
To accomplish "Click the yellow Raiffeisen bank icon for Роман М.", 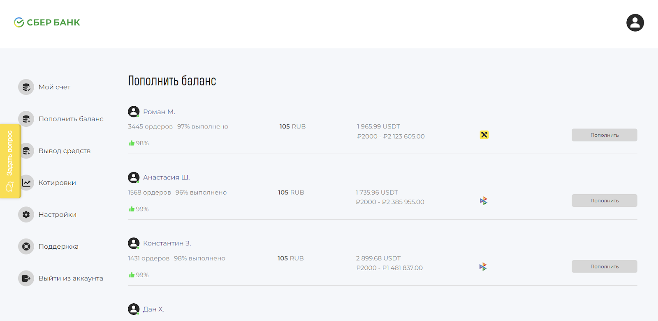I will pos(484,135).
